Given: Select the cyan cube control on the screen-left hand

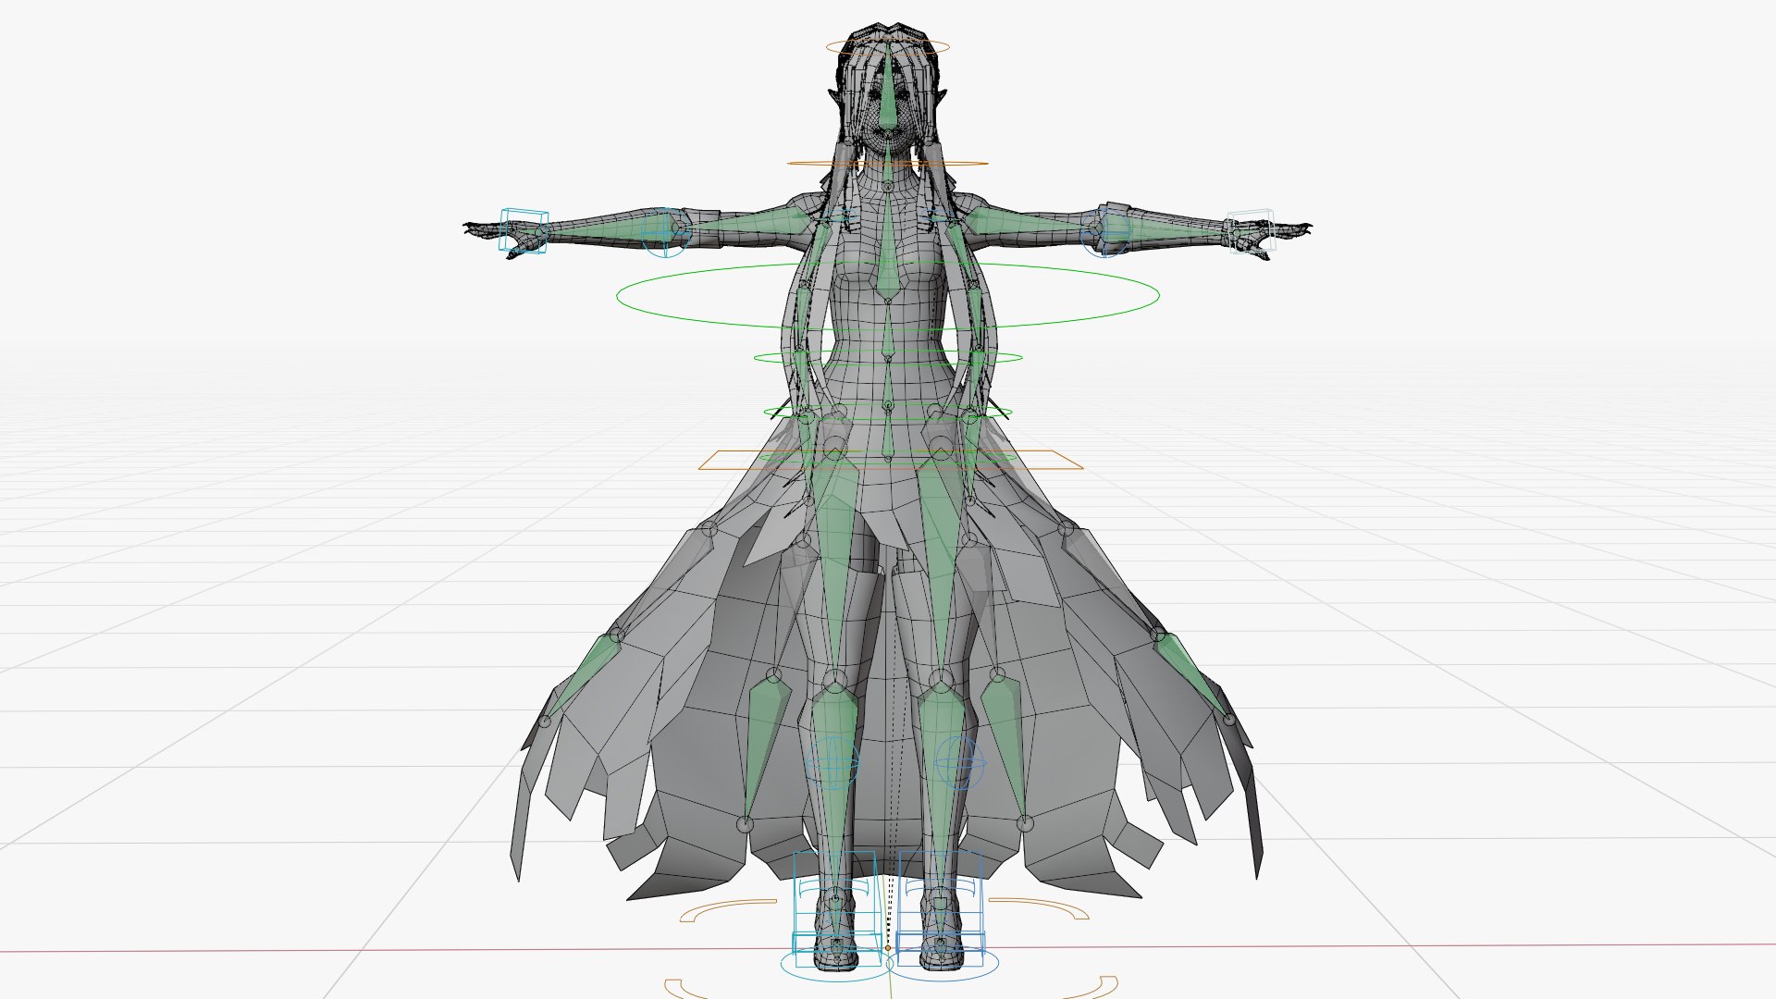Looking at the screenshot, I should click(x=524, y=230).
